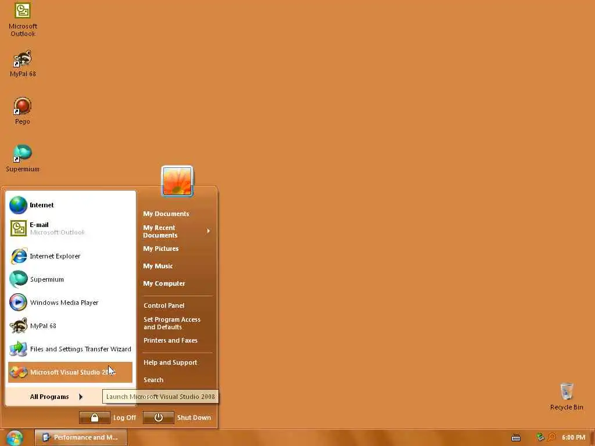Launch Internet Explorer entry text
The image size is (595, 446).
tap(55, 256)
